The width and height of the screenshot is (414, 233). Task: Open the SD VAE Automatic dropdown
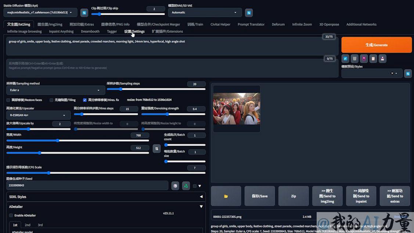205,12
